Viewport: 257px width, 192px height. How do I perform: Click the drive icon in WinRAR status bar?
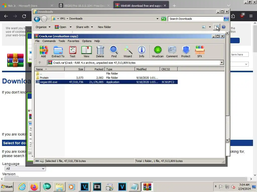coord(37,161)
